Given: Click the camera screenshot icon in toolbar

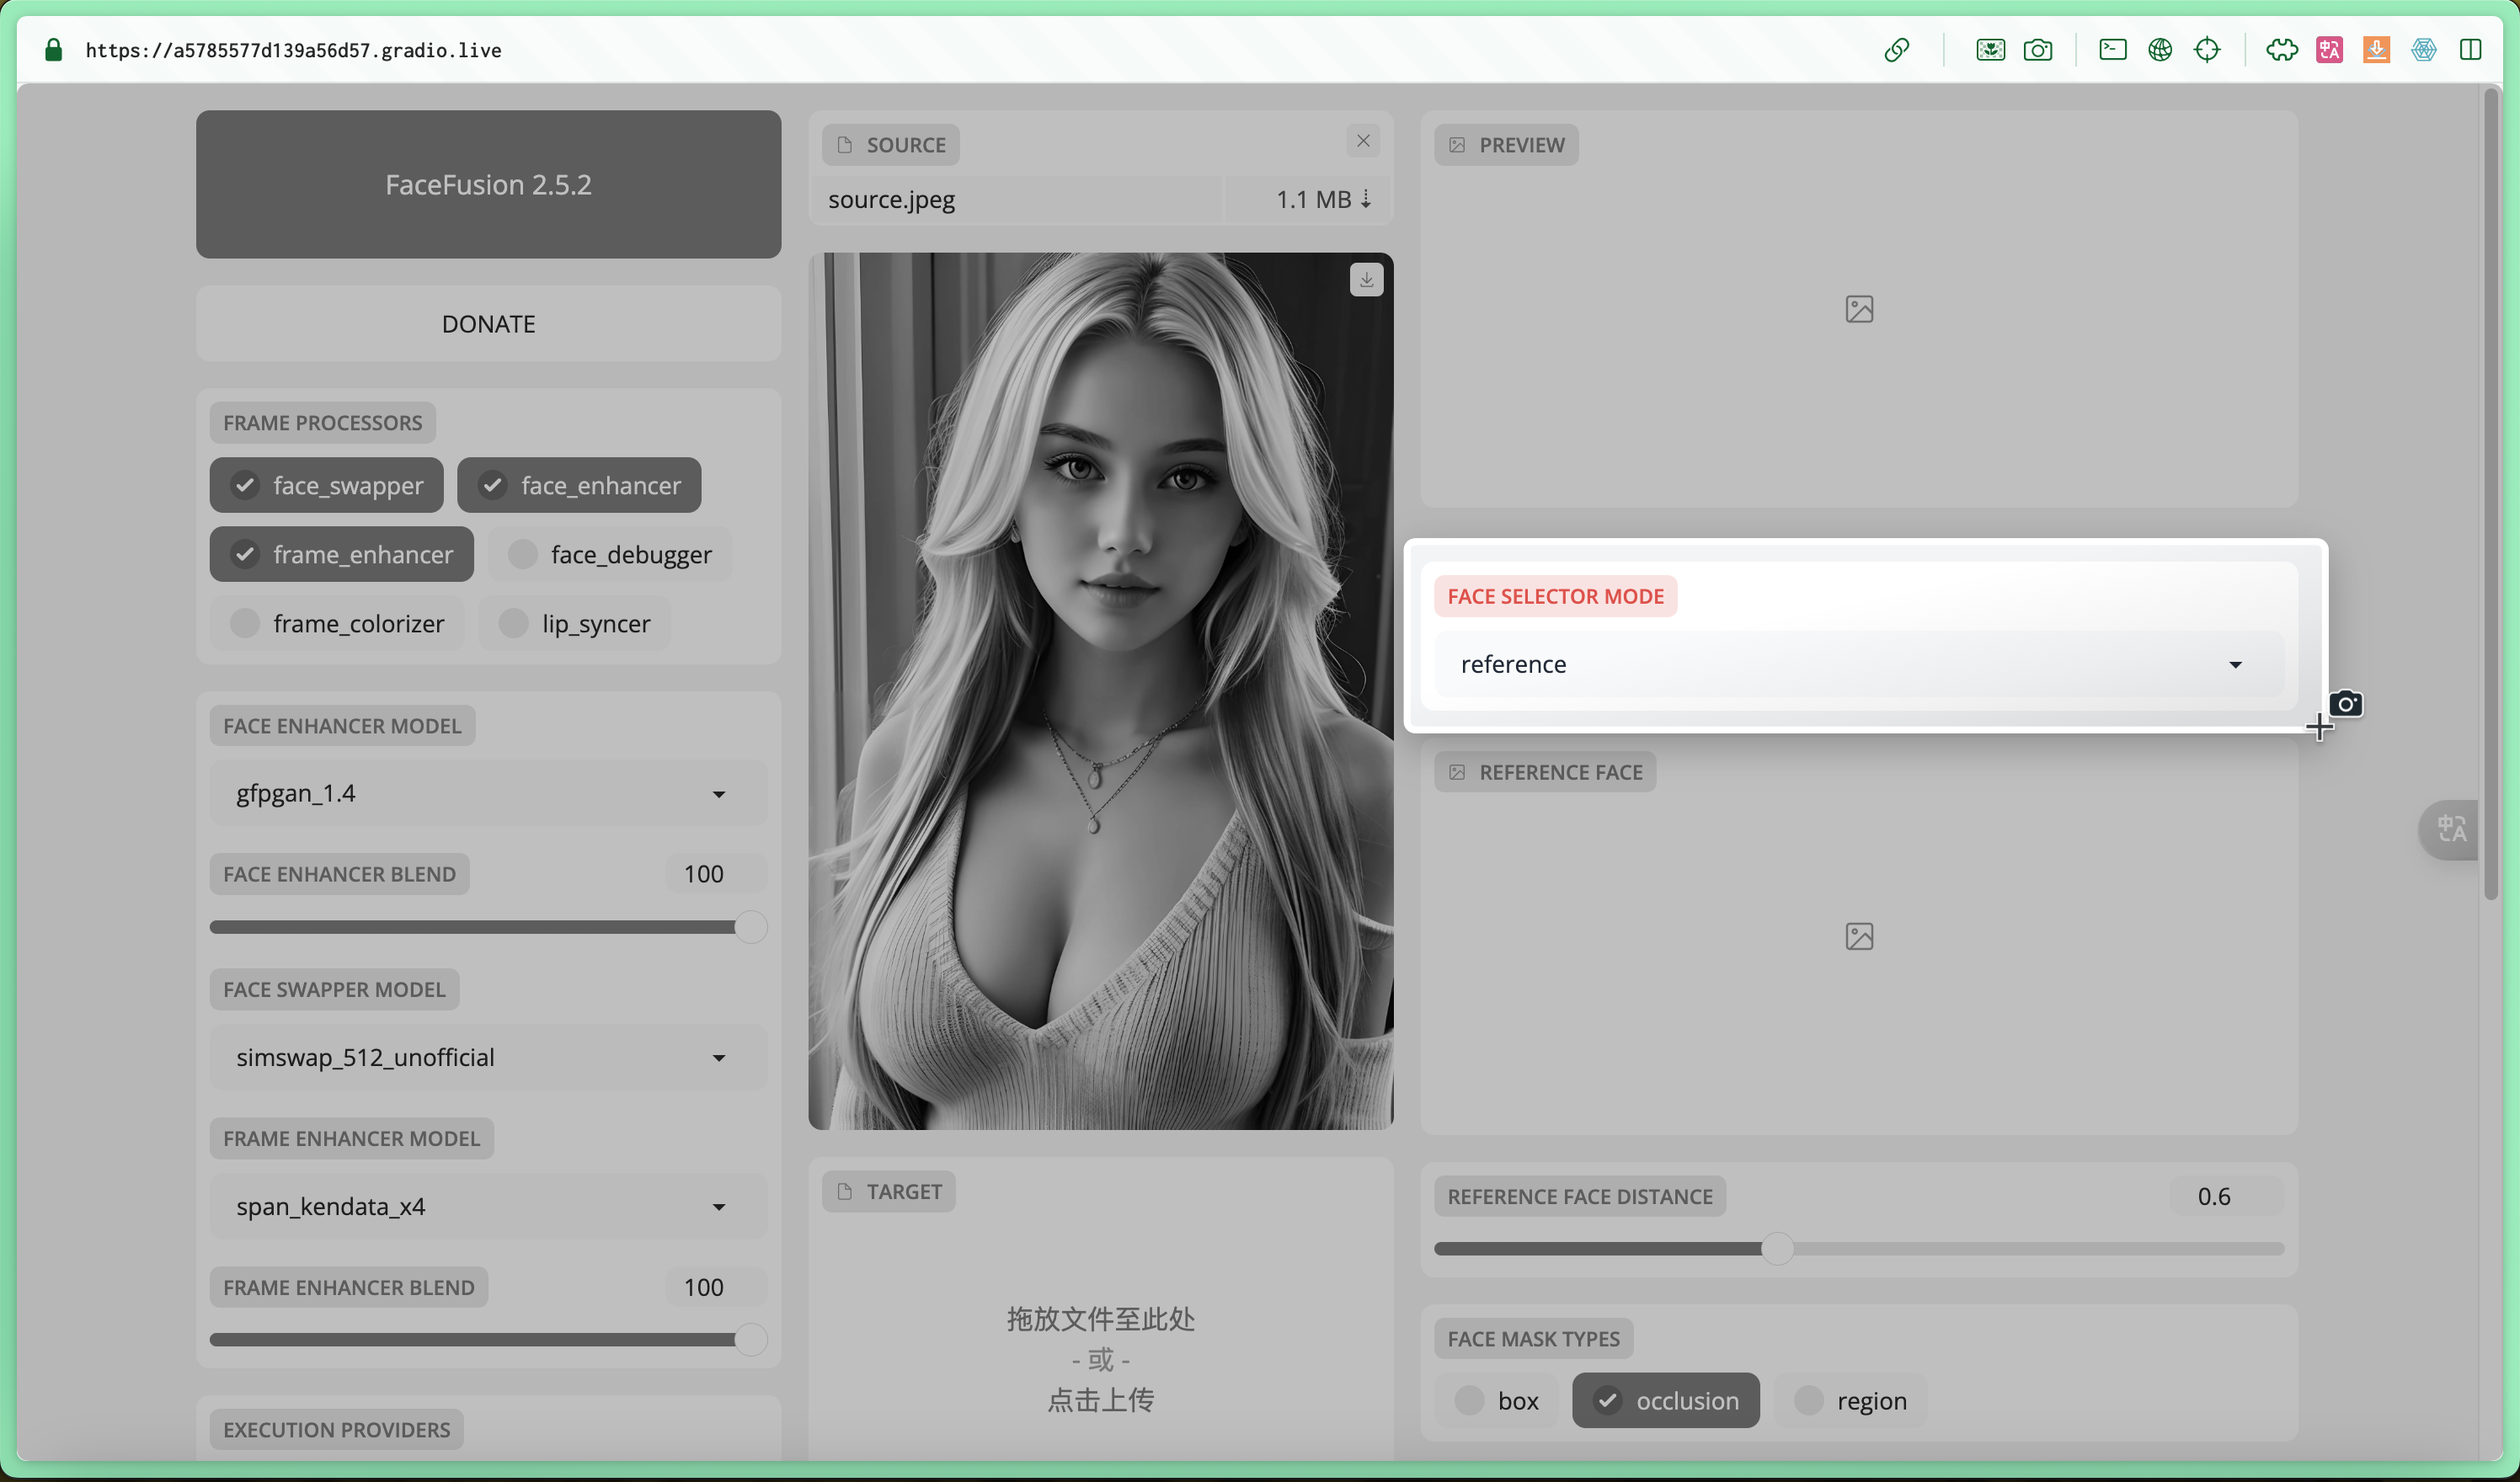Looking at the screenshot, I should 2038,50.
